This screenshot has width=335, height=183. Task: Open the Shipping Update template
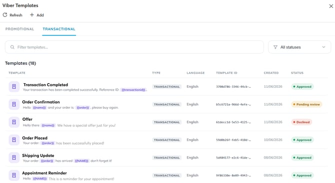pyautogui.click(x=38, y=155)
